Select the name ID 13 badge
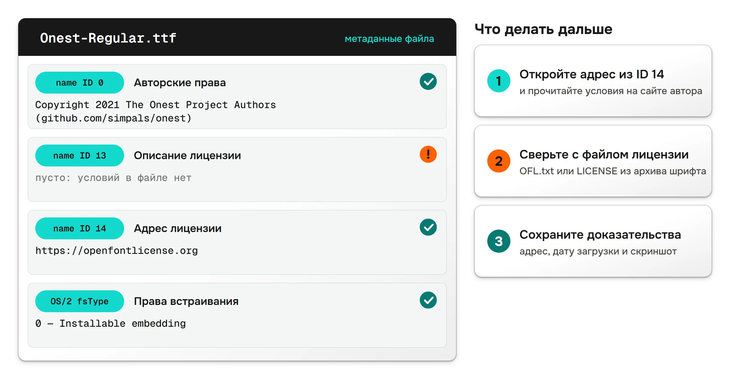The height and width of the screenshot is (379, 730). pyautogui.click(x=80, y=155)
